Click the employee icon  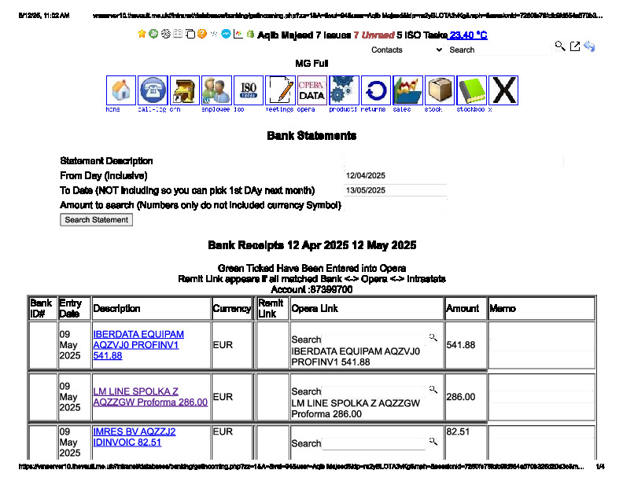click(x=216, y=90)
